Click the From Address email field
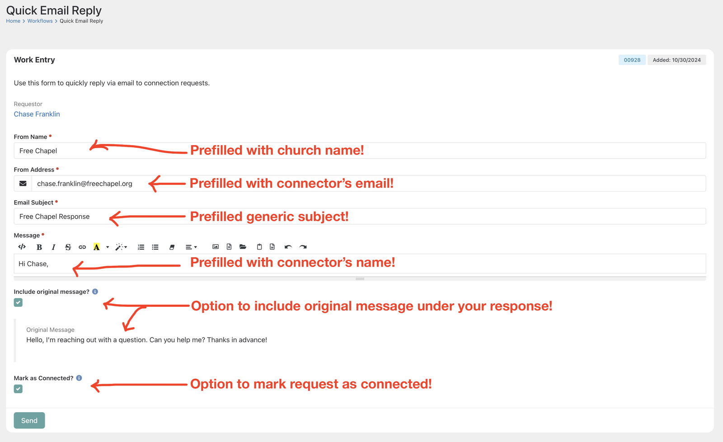Viewport: 723px width, 442px height. tap(368, 183)
